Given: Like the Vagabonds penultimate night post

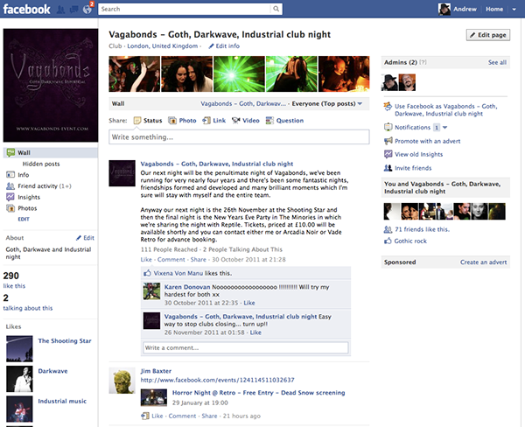Looking at the screenshot, I should coord(146,260).
